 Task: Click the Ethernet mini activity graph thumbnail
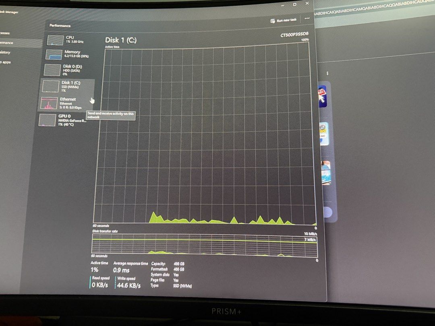pyautogui.click(x=49, y=103)
